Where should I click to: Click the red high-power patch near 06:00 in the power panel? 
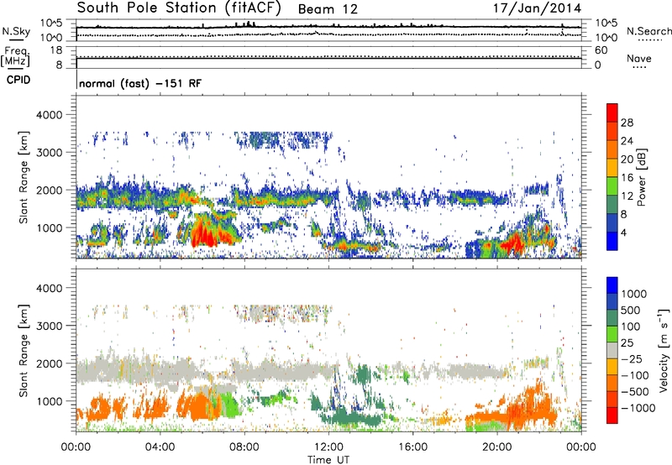[205, 235]
